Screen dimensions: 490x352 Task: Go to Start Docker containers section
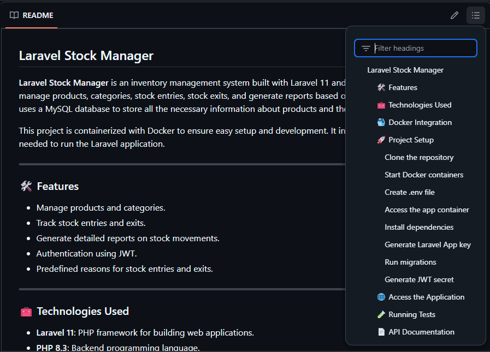pyautogui.click(x=424, y=175)
